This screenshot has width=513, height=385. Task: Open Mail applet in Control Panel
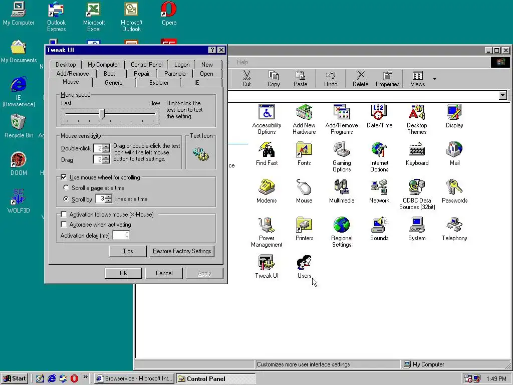(x=454, y=154)
